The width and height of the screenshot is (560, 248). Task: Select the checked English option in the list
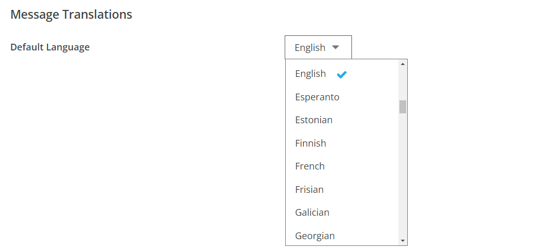(x=342, y=74)
